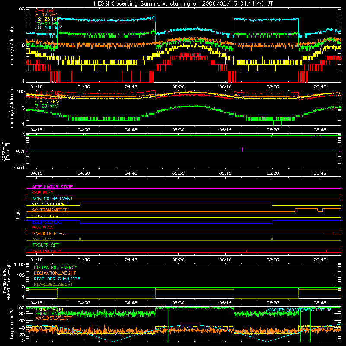Image resolution: width=346 pixels, height=346 pixels.
Task: Select the 3-6 keV legend label
Action: [x=45, y=10]
